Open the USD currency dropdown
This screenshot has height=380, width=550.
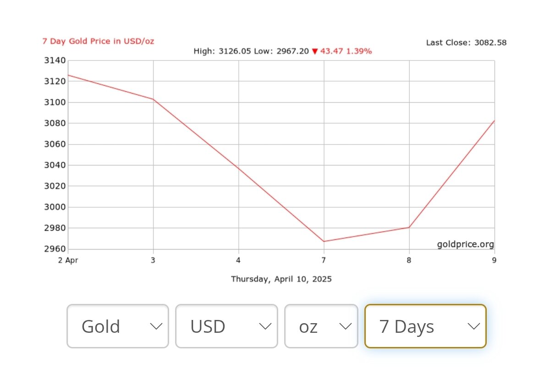pyautogui.click(x=226, y=326)
